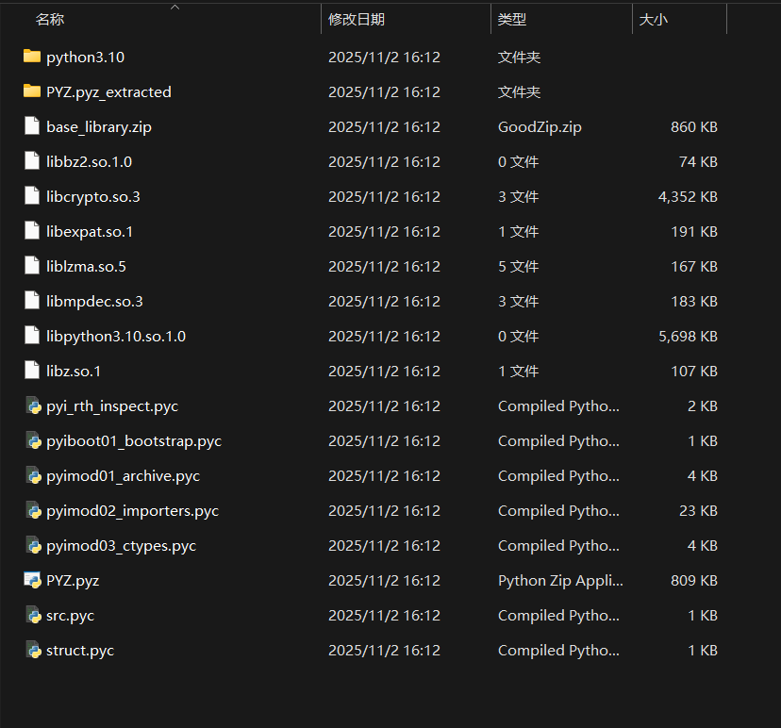
Task: Select the pyimod03_ctypes.pyc file name
Action: point(121,545)
